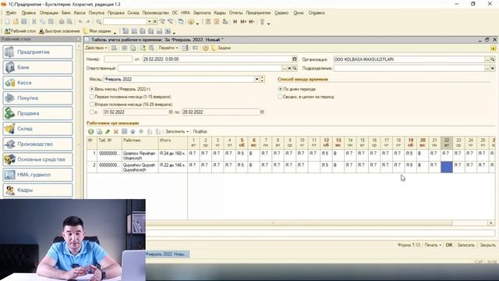This screenshot has width=499, height=281.
Task: Add a row with the green plus icon
Action: point(90,132)
